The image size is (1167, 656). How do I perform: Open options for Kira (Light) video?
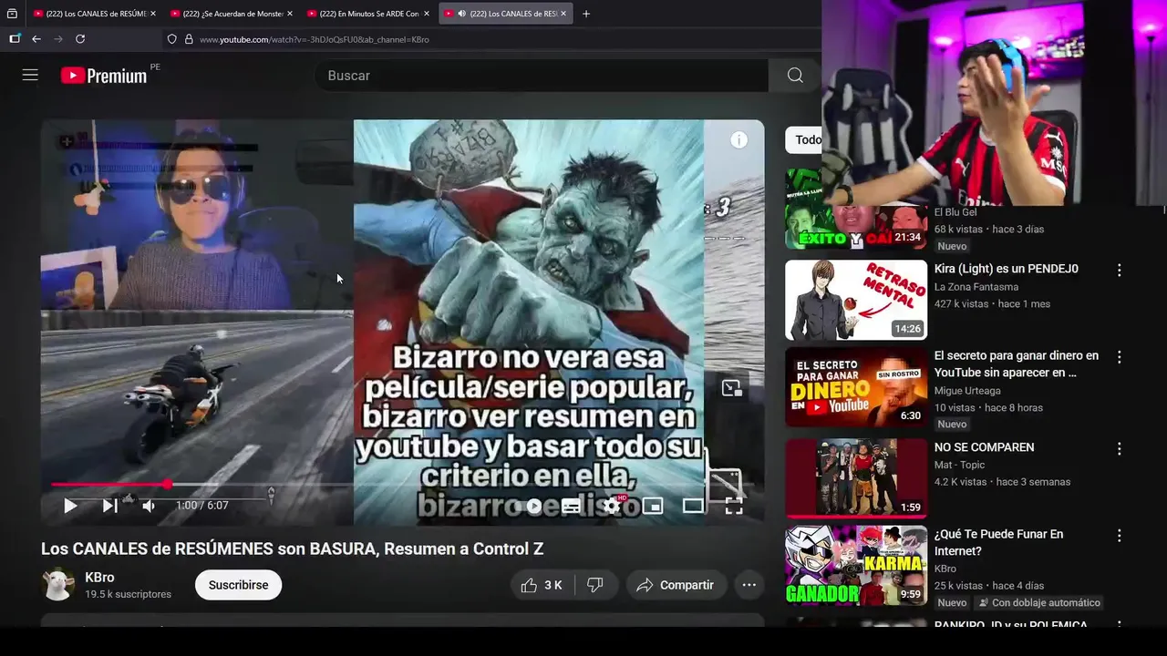coord(1120,271)
